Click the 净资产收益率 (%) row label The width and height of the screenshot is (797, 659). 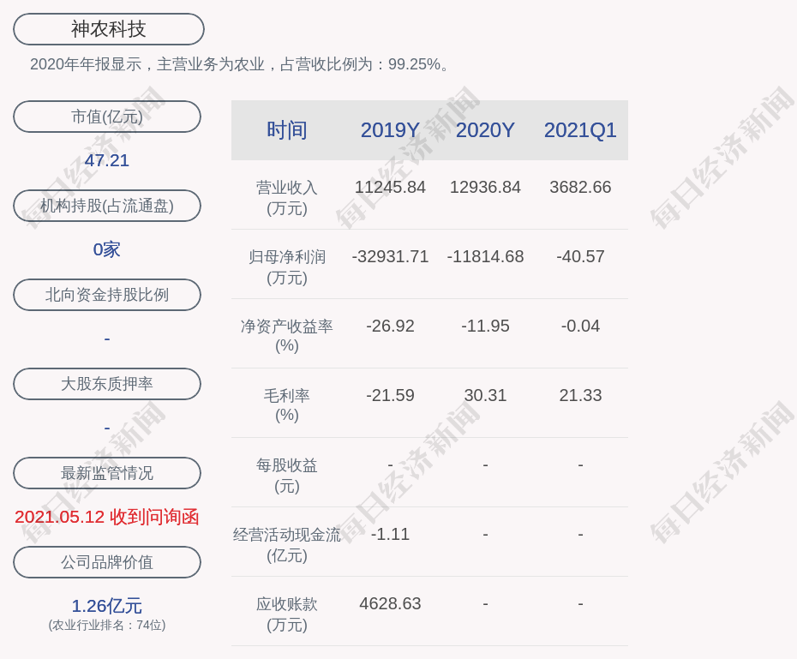click(x=287, y=336)
